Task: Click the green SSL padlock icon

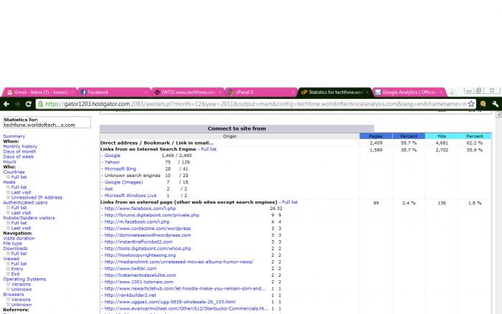Action: 41,104
